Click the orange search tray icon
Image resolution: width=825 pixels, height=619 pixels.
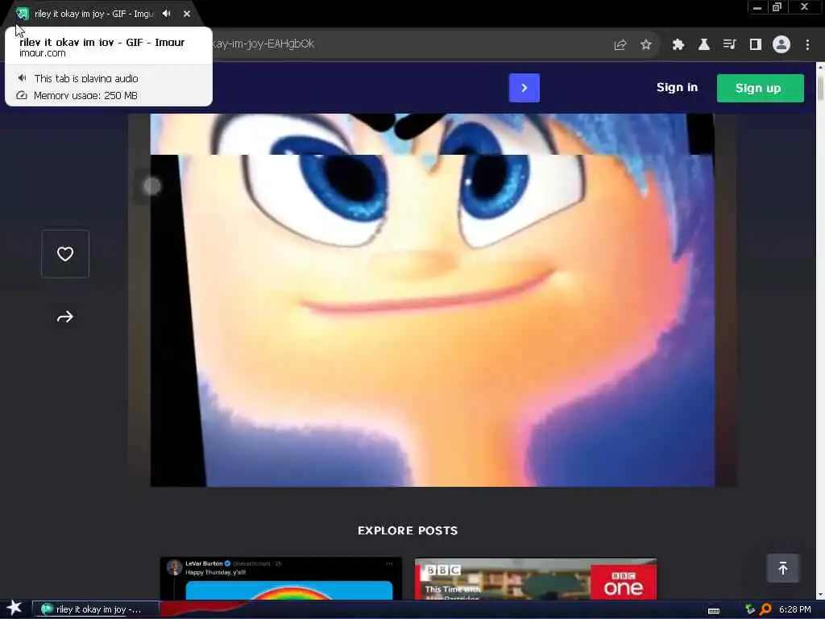(x=765, y=609)
